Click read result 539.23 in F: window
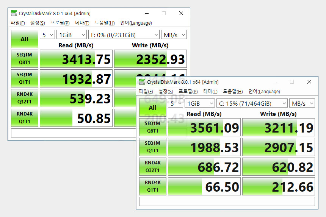326x217 pixels. point(76,98)
